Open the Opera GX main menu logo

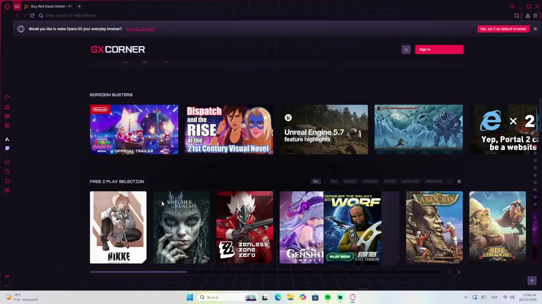click(7, 6)
